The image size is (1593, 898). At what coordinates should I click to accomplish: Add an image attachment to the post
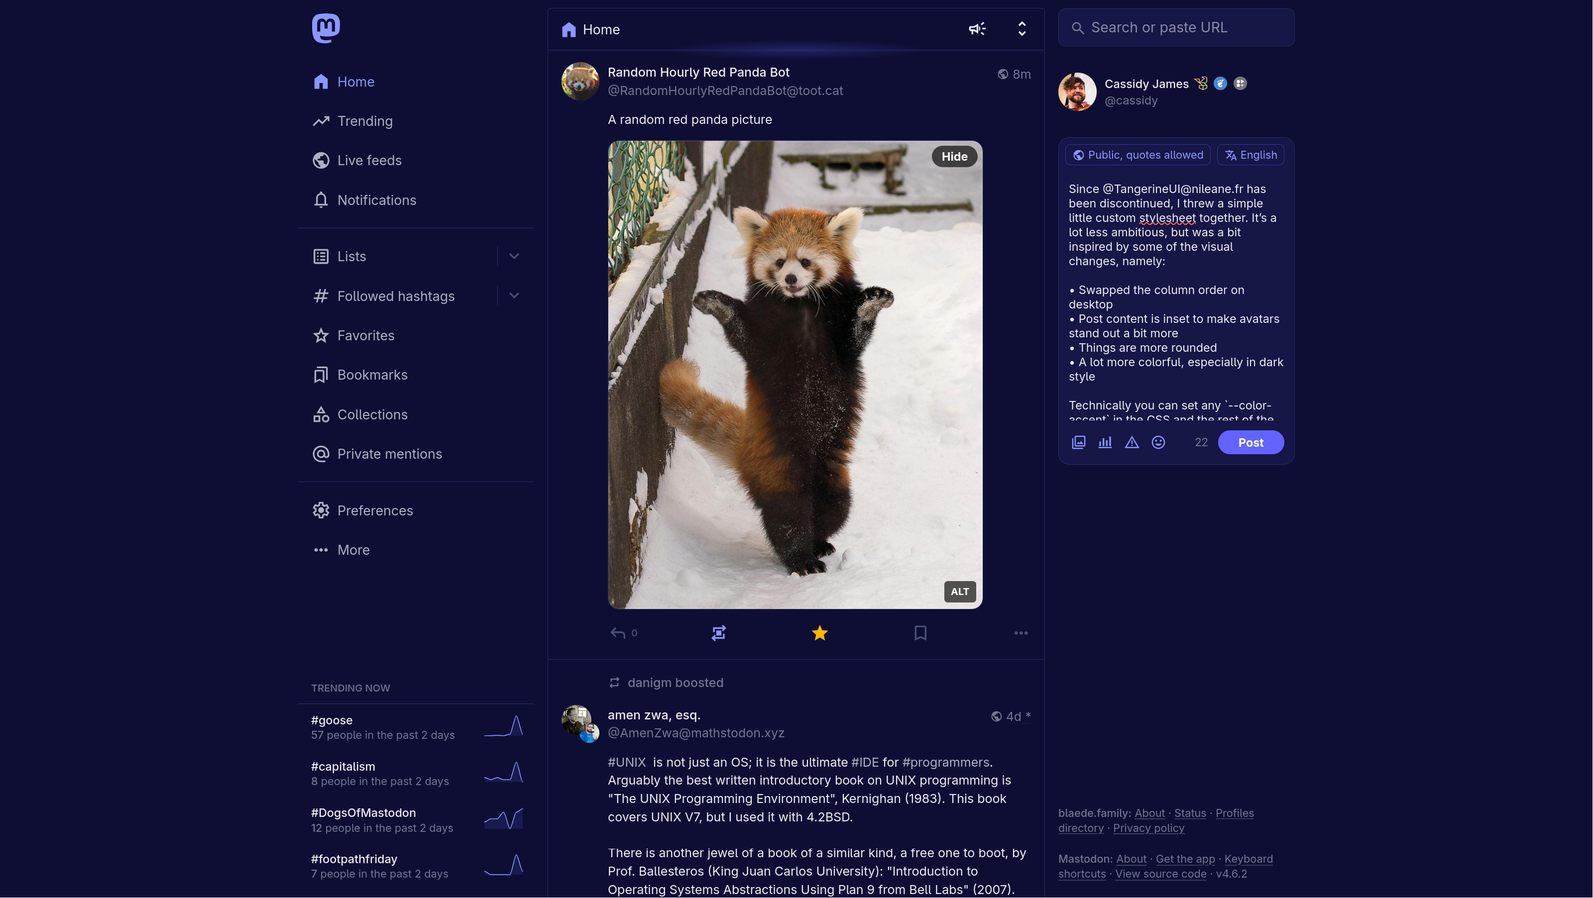pos(1078,442)
